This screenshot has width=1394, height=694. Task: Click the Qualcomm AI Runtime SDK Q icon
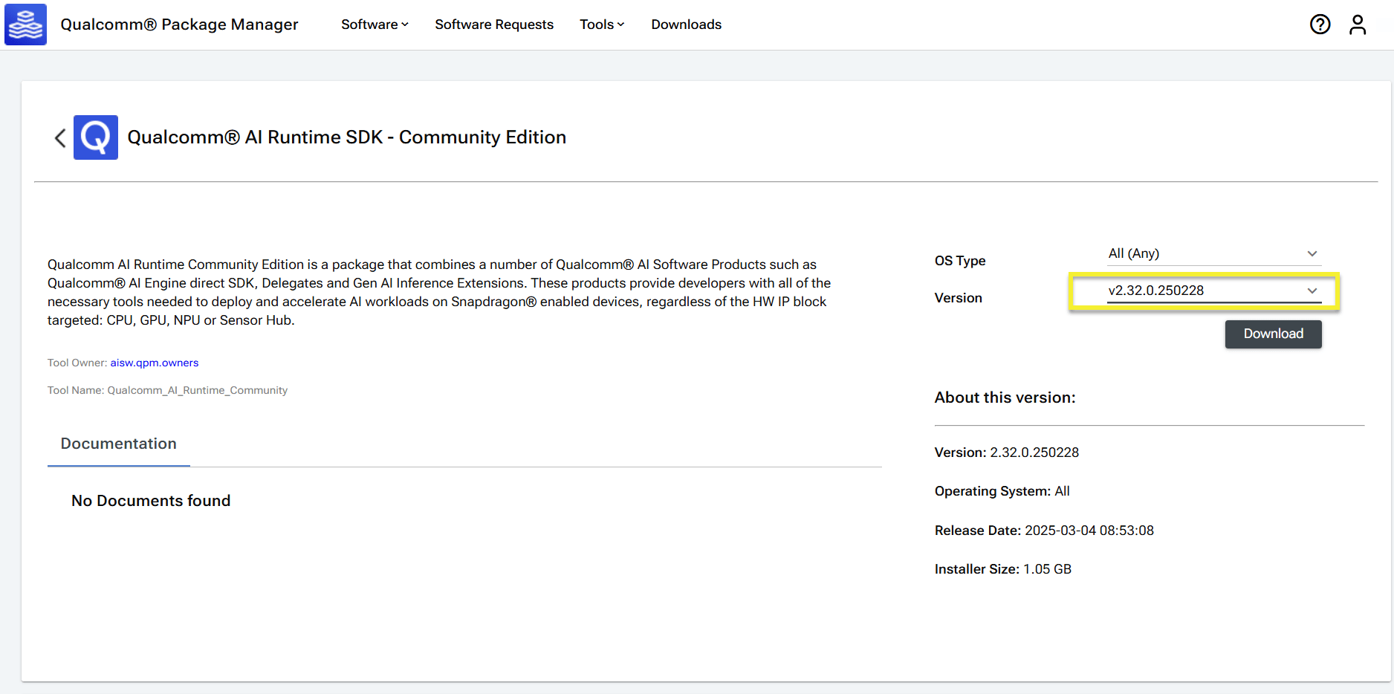coord(96,137)
